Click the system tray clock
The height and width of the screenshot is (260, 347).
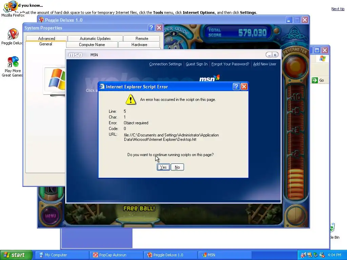click(x=334, y=255)
